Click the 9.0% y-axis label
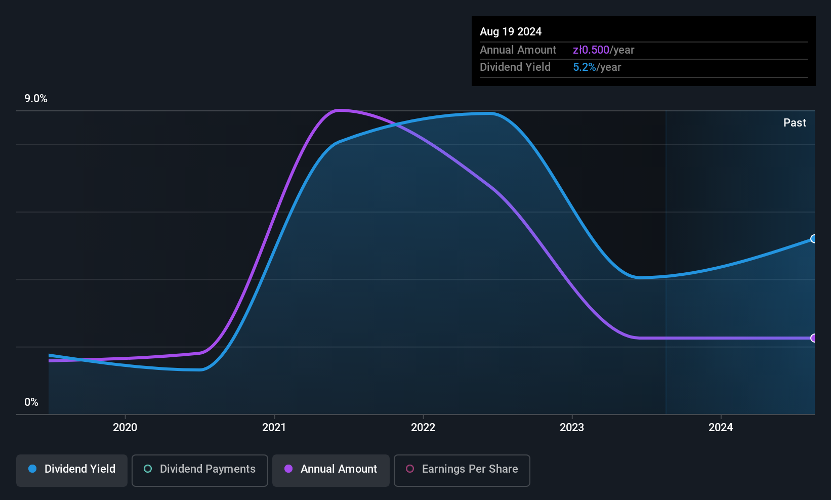831x500 pixels. [36, 99]
